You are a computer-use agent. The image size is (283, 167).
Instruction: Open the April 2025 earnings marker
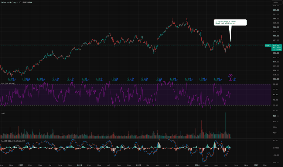[x=157, y=79]
